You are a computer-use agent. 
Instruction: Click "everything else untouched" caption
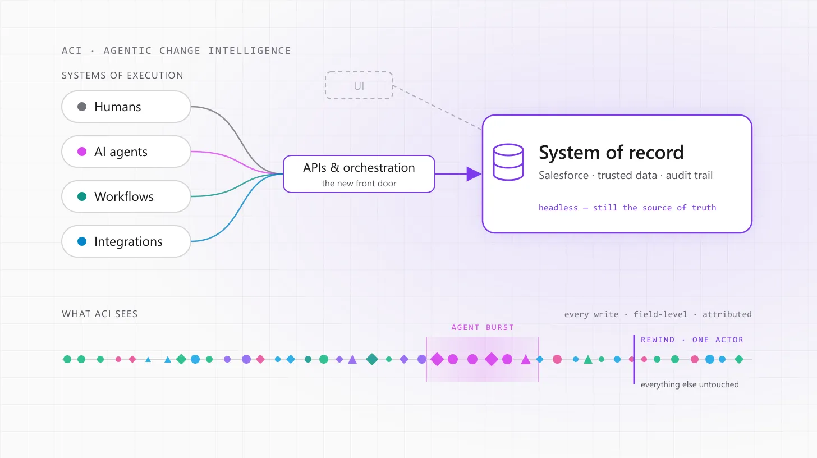click(x=690, y=384)
